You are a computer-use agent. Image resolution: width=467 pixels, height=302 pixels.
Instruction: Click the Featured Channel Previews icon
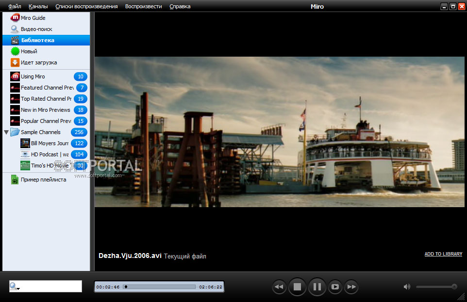(x=15, y=88)
